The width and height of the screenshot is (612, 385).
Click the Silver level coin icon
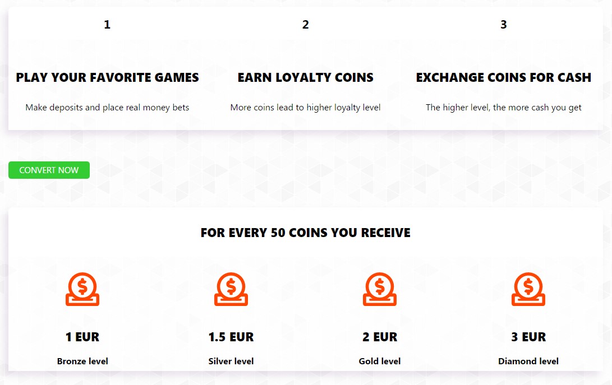[x=231, y=289]
